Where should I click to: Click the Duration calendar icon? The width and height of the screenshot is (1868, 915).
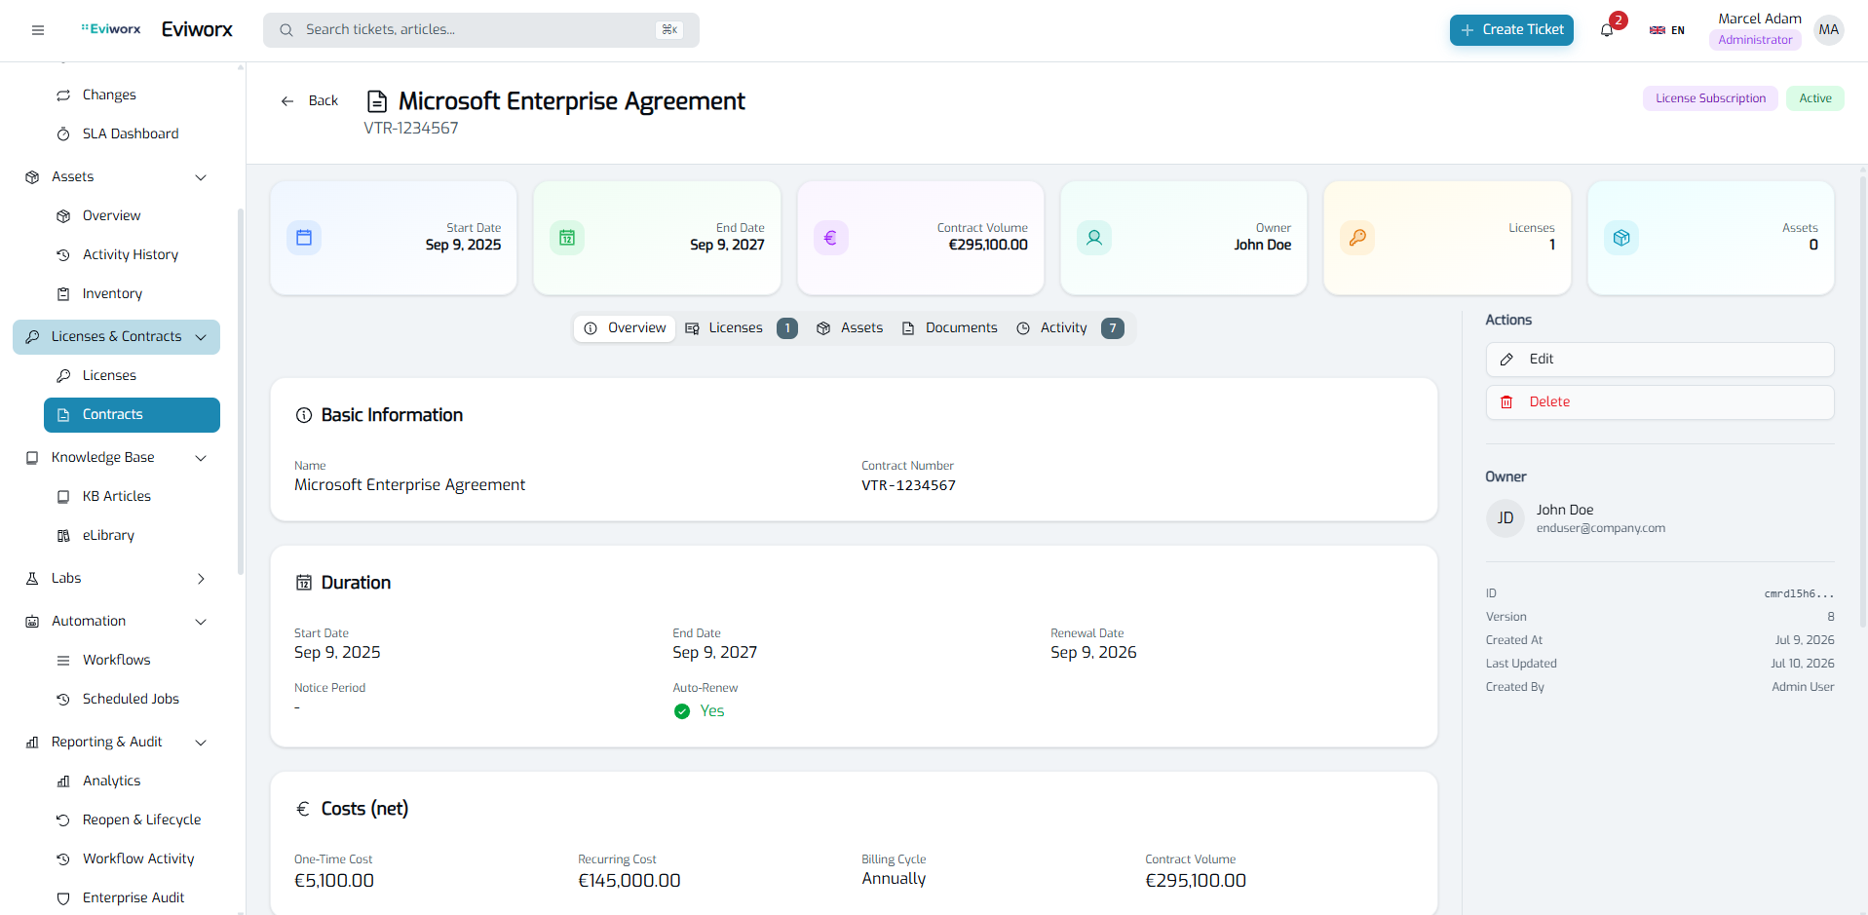[304, 583]
